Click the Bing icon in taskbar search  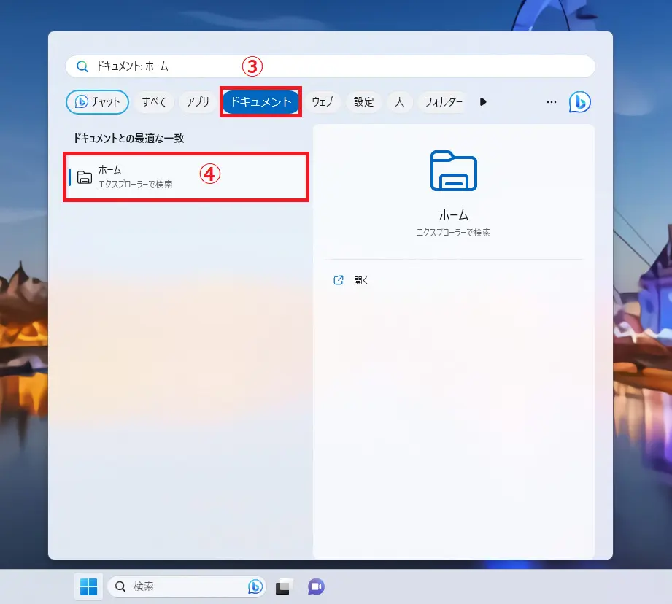click(x=255, y=586)
